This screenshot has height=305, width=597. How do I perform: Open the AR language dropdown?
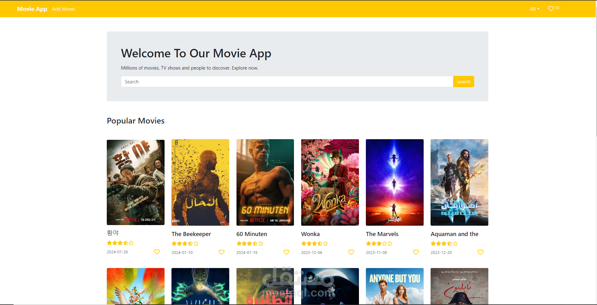coord(535,9)
